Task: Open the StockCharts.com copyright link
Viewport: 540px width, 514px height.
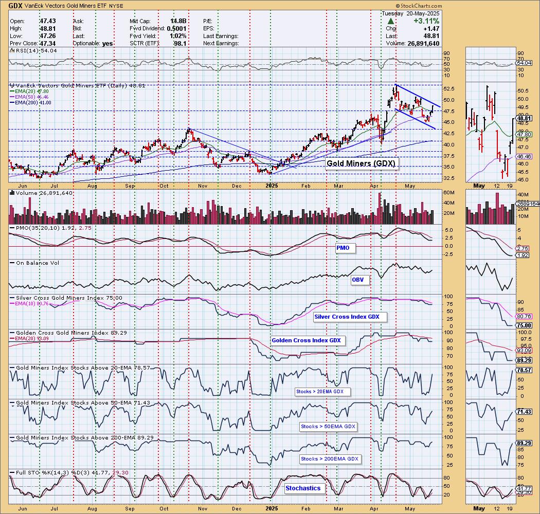Action: point(419,6)
